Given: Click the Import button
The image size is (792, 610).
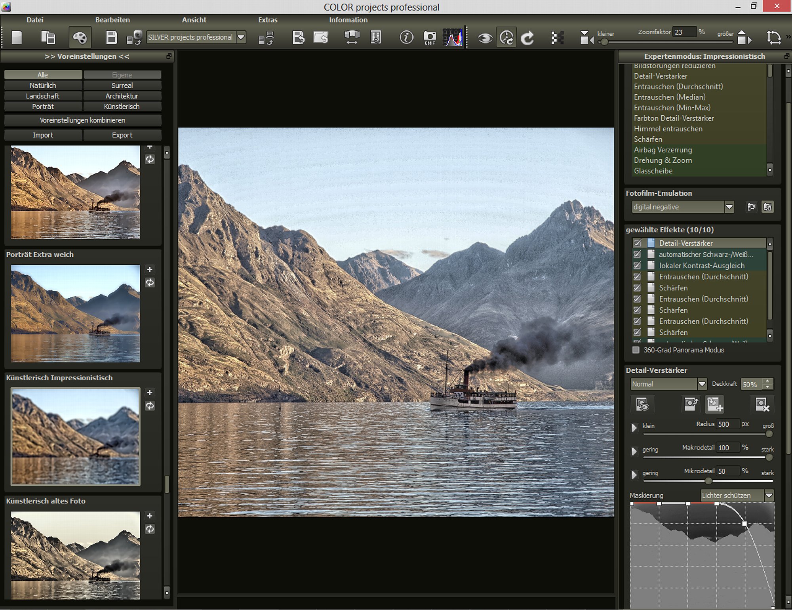Looking at the screenshot, I should 43,135.
